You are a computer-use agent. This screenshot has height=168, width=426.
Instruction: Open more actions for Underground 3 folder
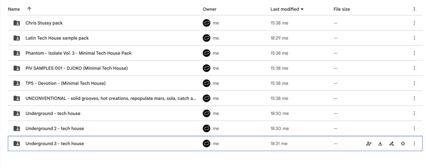(x=414, y=144)
